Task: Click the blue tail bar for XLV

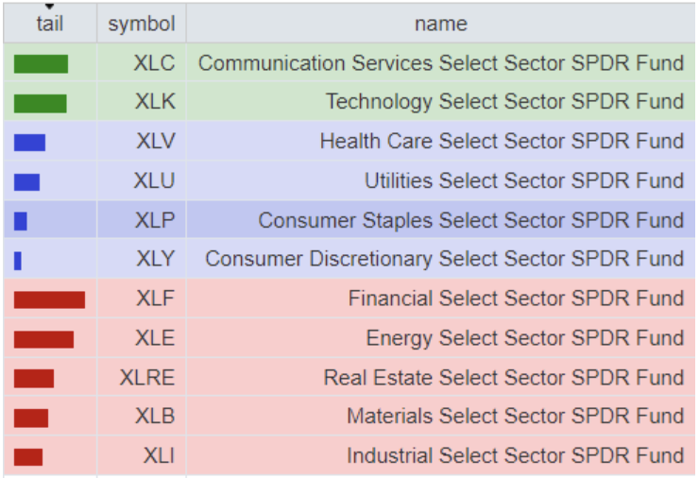Action: (29, 143)
